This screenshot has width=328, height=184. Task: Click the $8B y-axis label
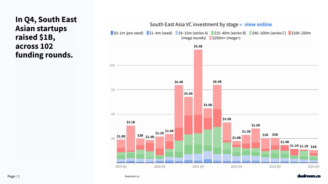112,65
